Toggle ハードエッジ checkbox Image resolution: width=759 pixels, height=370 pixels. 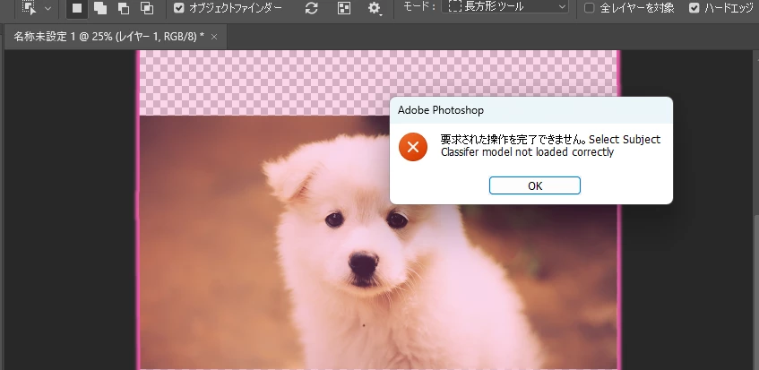tap(694, 8)
